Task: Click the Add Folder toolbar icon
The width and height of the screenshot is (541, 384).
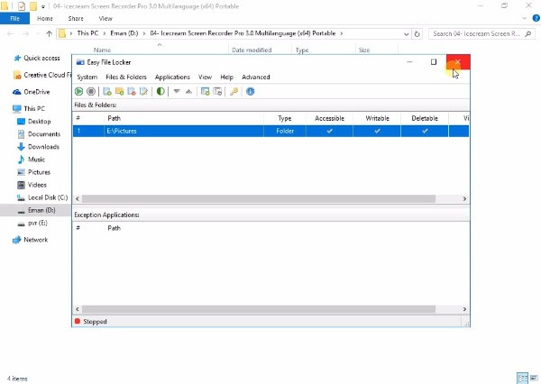Action: pos(119,91)
